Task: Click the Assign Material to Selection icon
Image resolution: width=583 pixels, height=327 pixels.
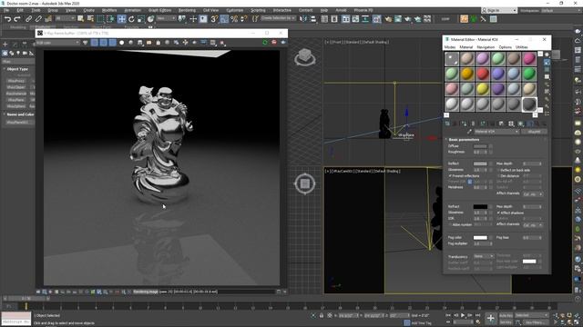Action: pyautogui.click(x=464, y=124)
